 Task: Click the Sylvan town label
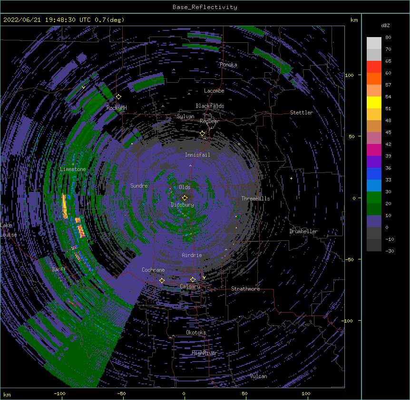click(x=185, y=116)
